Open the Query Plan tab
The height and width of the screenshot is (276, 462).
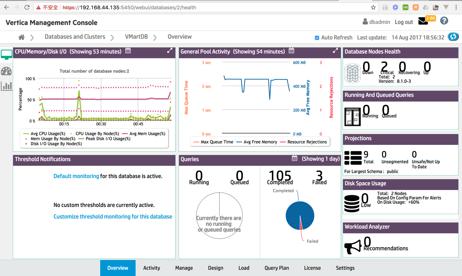click(277, 268)
